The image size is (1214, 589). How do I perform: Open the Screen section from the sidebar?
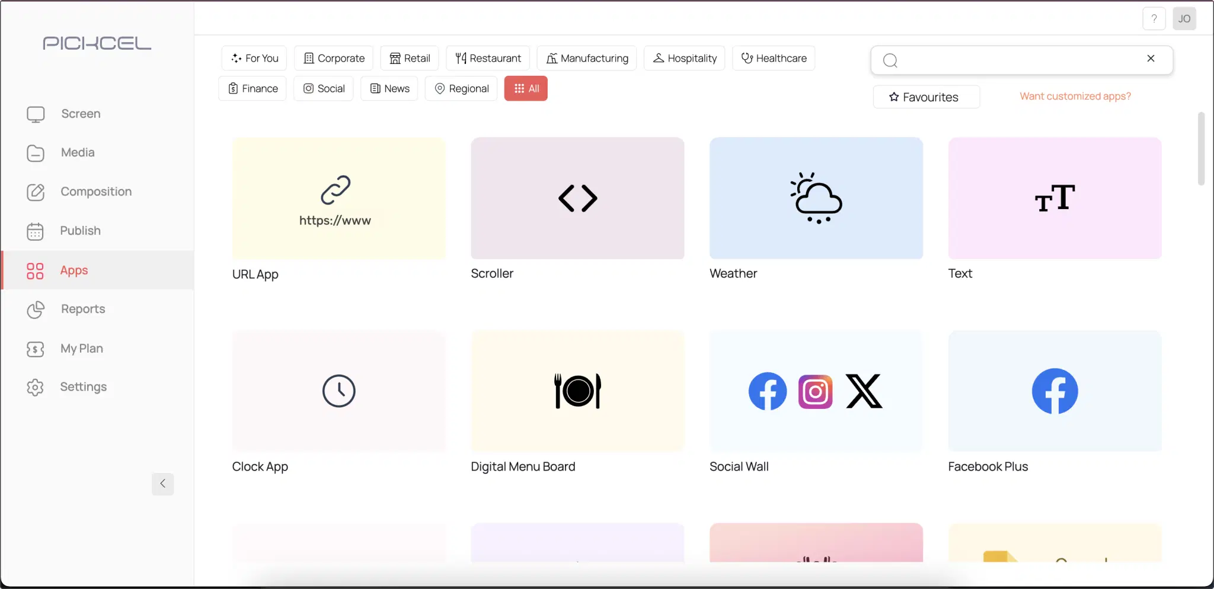tap(36, 114)
